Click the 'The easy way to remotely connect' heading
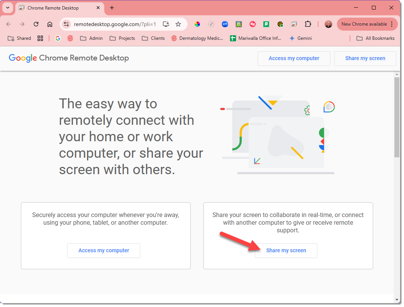Screen dimensions: 404x307 (x=131, y=137)
